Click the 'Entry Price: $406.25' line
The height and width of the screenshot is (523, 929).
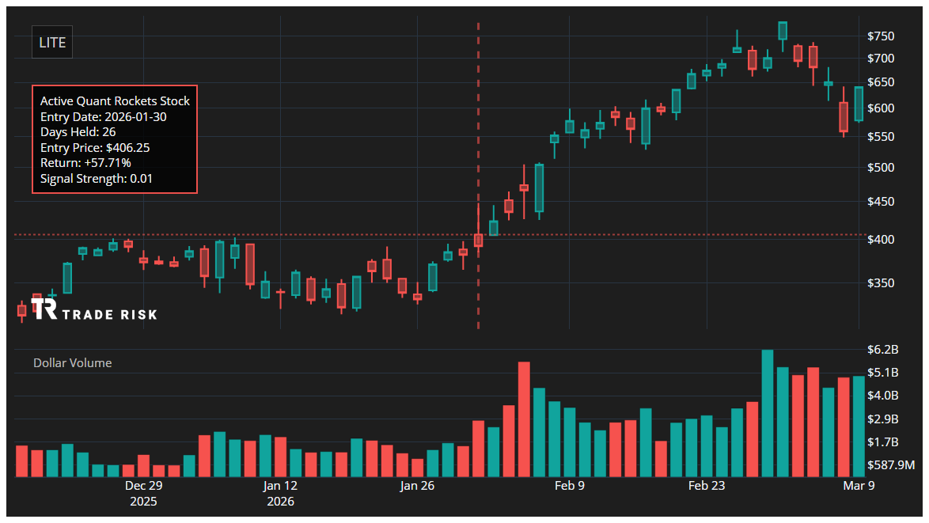95,147
